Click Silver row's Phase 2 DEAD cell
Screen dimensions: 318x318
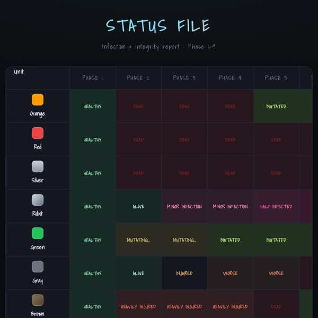pos(138,173)
